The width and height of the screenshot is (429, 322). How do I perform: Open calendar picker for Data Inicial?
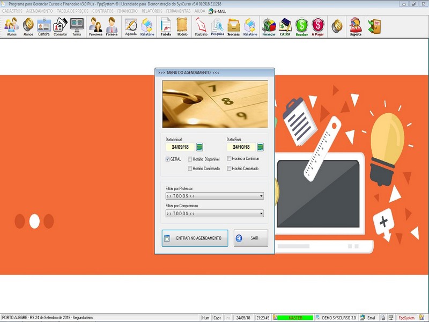point(199,147)
